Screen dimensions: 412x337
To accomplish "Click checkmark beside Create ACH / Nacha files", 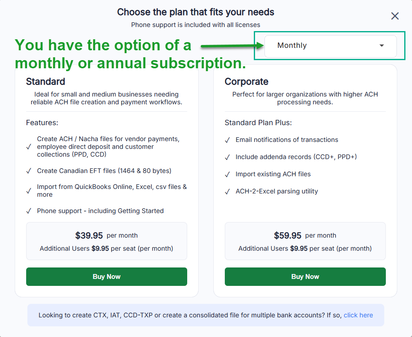I will (x=29, y=147).
